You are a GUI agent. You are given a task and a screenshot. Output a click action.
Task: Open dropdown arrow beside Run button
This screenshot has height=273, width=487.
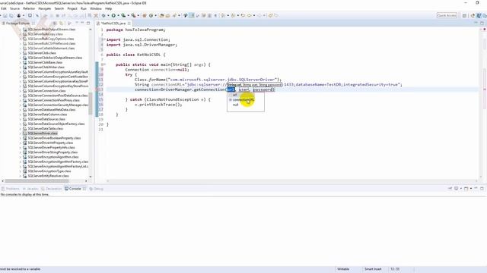point(118,15)
